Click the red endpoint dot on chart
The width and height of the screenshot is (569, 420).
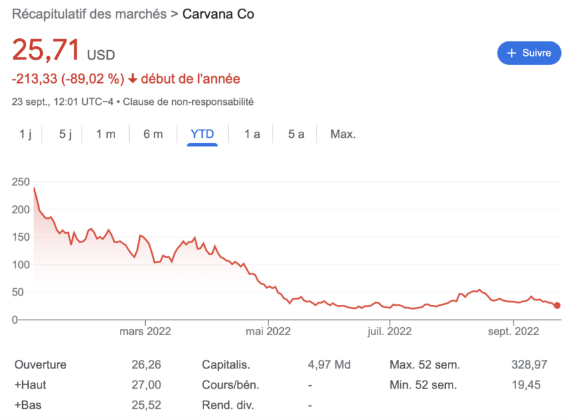557,306
